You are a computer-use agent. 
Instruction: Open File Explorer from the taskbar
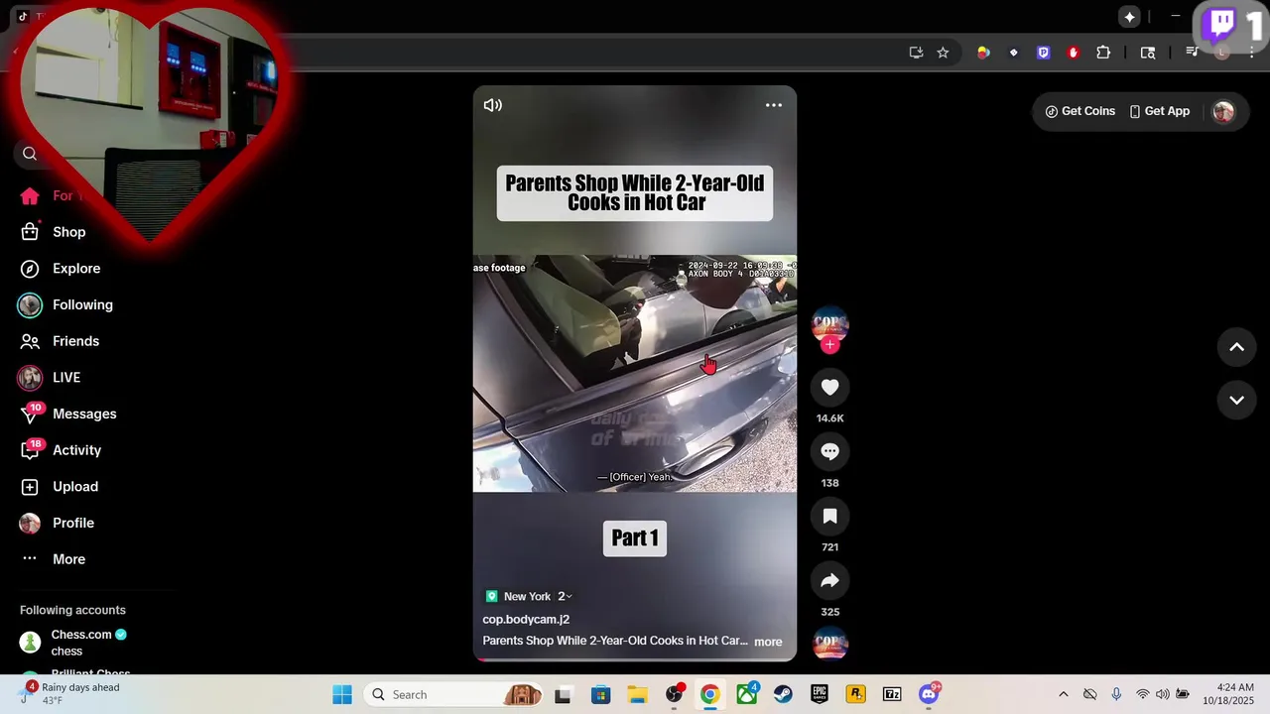pyautogui.click(x=637, y=694)
